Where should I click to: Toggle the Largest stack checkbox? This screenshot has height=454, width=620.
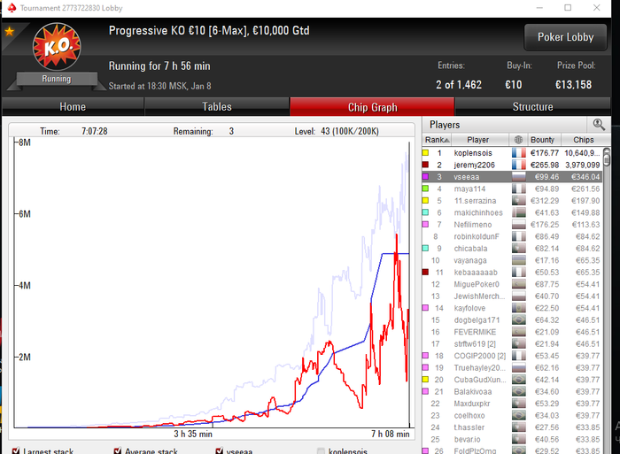pos(16,450)
